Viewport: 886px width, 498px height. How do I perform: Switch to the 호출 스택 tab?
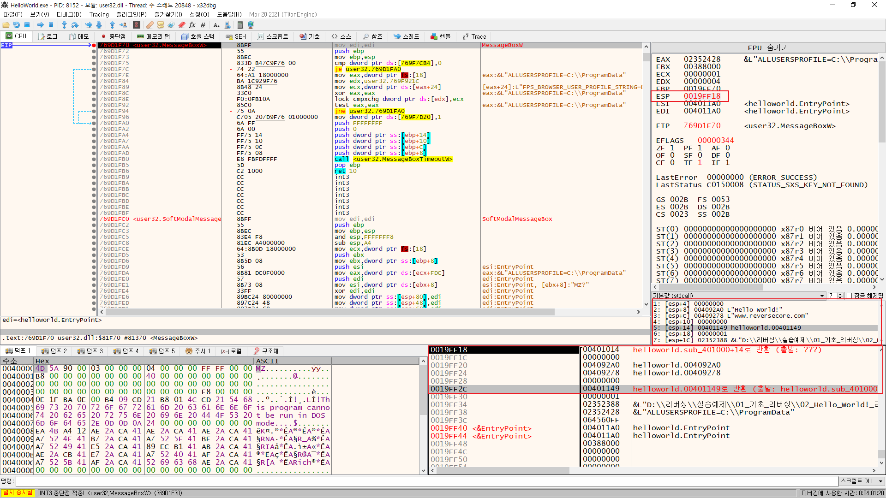[x=198, y=36]
